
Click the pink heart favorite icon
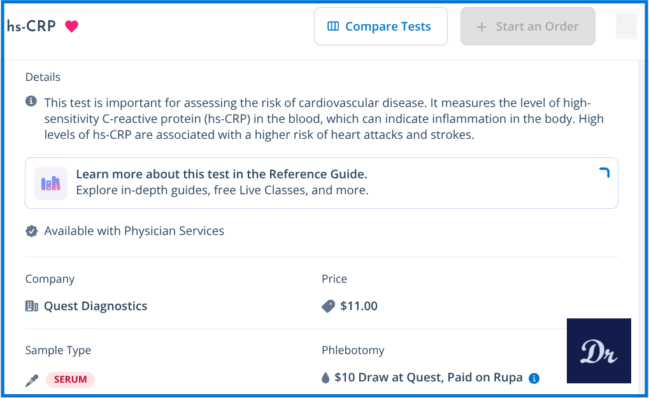tap(72, 27)
